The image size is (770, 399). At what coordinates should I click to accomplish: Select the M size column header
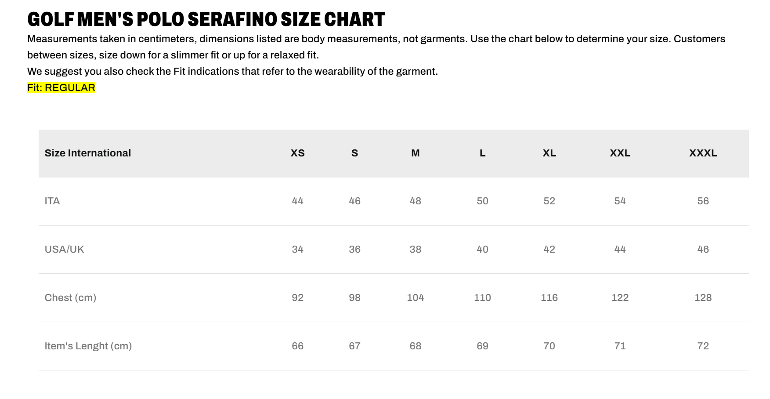coord(416,153)
